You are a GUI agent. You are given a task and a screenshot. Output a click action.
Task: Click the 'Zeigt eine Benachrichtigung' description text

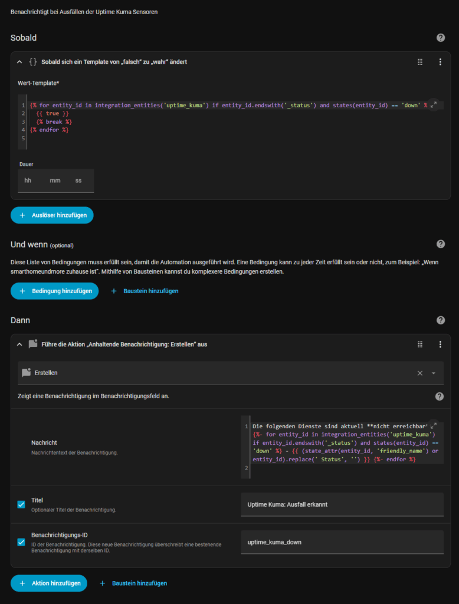tap(93, 396)
